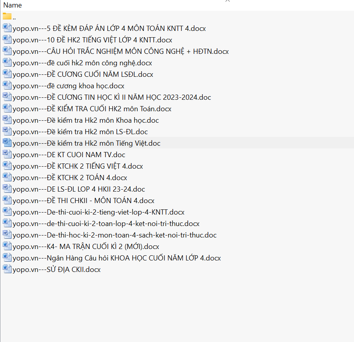
Task: Select Đề kiểm tra Hk2 môn Khoa học.doc
Action: point(85,120)
